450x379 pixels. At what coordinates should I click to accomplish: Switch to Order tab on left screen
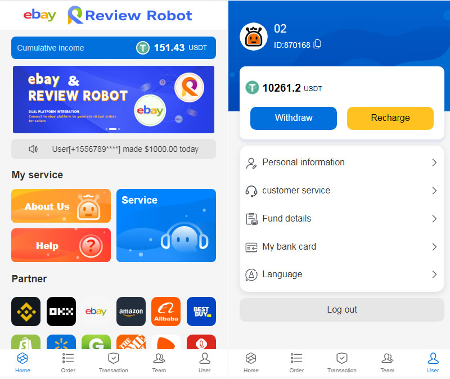click(68, 363)
